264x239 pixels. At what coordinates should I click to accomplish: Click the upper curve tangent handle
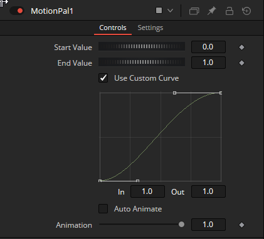point(174,93)
